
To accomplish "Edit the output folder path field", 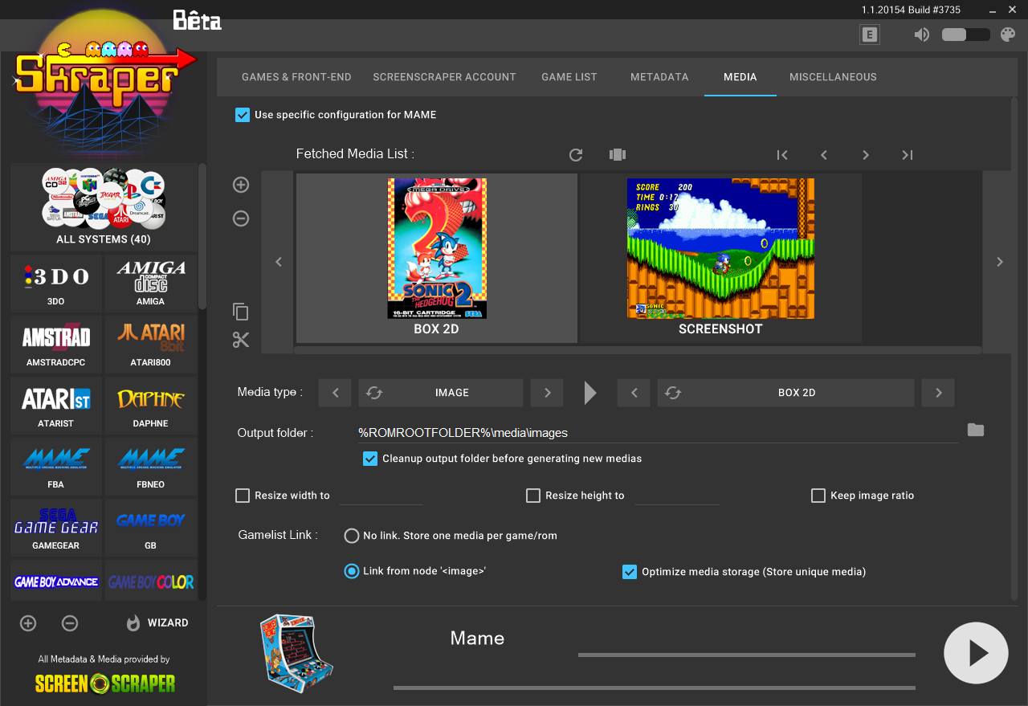I will click(657, 433).
